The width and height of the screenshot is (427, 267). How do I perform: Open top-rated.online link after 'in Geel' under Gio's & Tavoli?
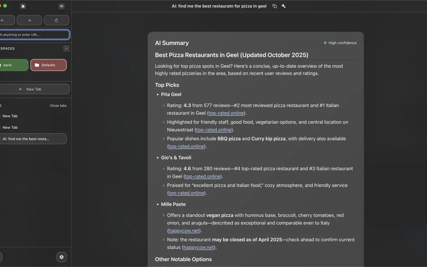203,177
